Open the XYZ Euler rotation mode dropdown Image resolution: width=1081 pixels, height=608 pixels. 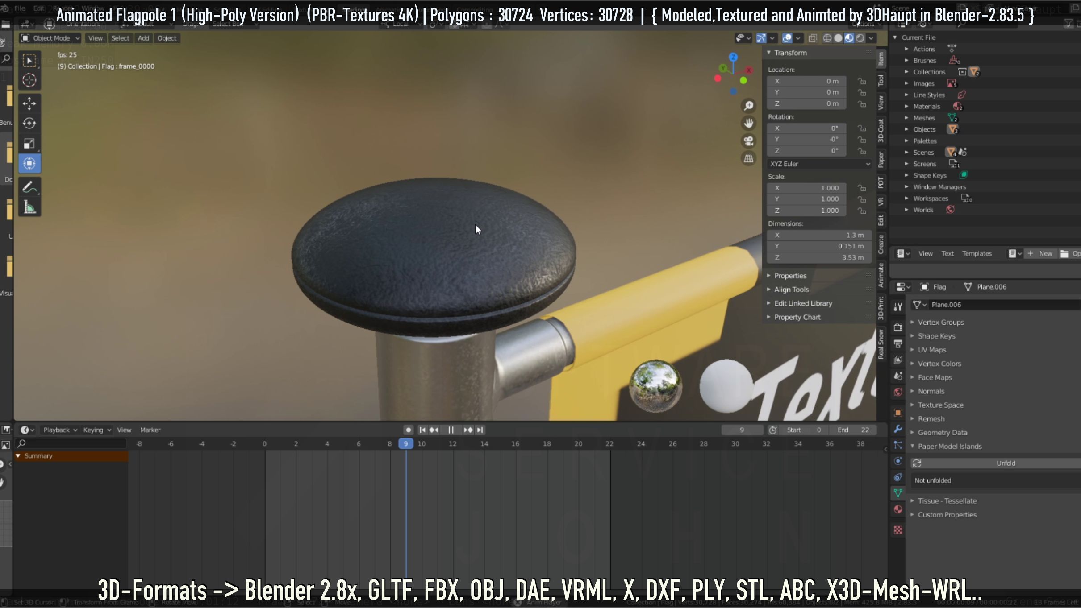(819, 164)
